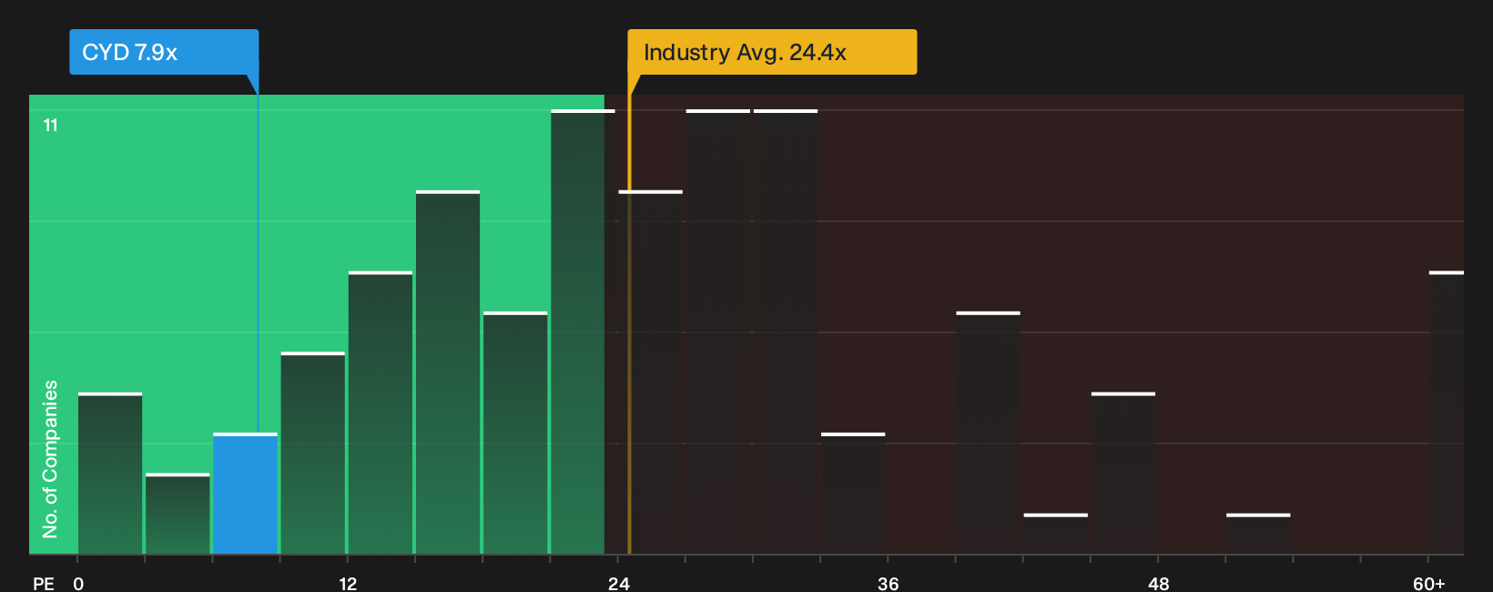This screenshot has height=592, width=1493.
Task: Click the x-axis label 24
Action: coord(619,584)
